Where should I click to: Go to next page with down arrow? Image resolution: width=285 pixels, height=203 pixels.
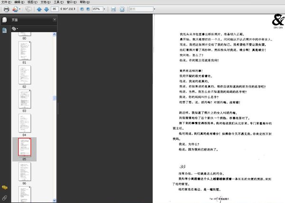[x=47, y=9]
